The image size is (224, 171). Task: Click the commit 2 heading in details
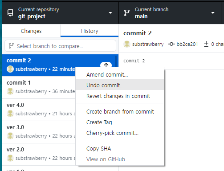pos(137,33)
